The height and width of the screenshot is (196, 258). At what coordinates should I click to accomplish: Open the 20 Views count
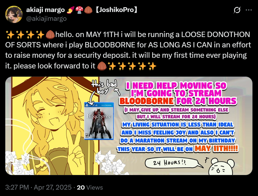(90, 187)
